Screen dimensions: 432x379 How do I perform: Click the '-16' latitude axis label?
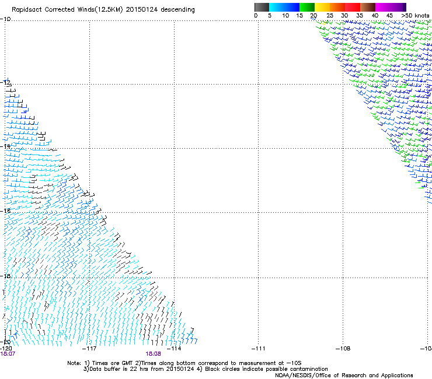pyautogui.click(x=5, y=211)
